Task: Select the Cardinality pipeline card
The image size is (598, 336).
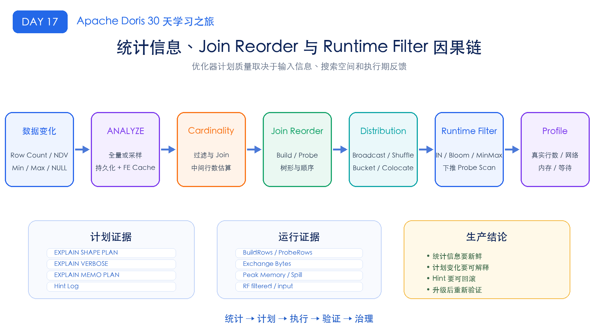Action: coord(211,149)
